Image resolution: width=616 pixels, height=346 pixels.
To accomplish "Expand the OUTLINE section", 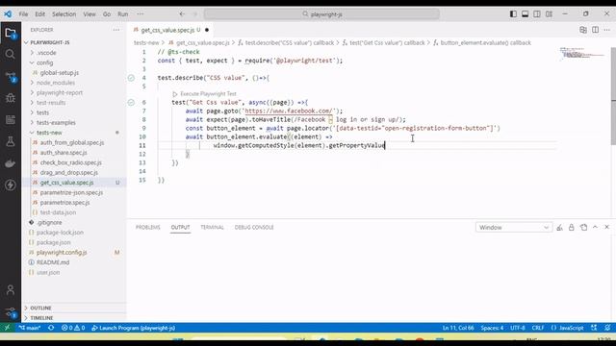I will (x=40, y=309).
